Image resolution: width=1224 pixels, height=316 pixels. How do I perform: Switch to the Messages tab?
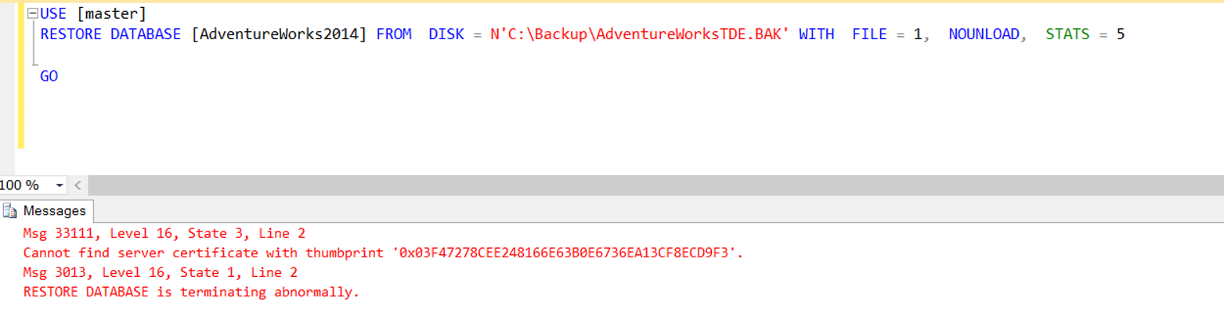click(48, 211)
